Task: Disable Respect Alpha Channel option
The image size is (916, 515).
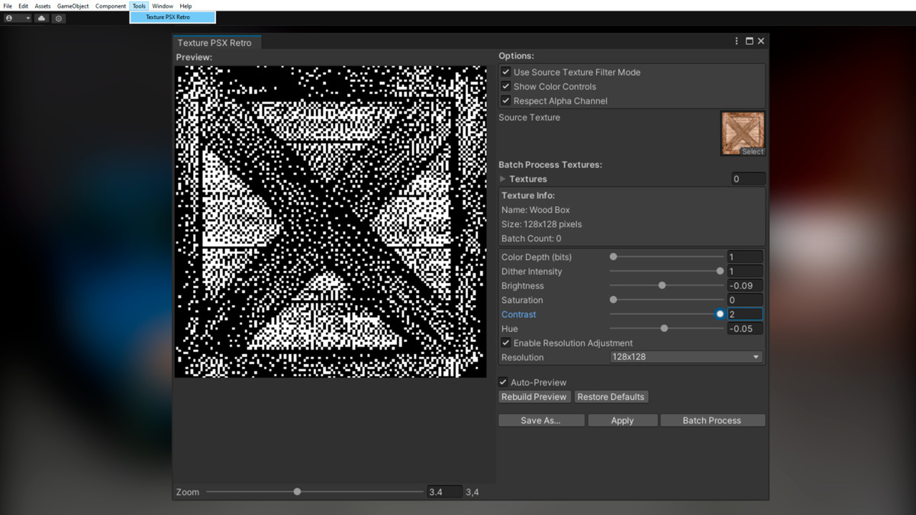Action: (x=505, y=101)
